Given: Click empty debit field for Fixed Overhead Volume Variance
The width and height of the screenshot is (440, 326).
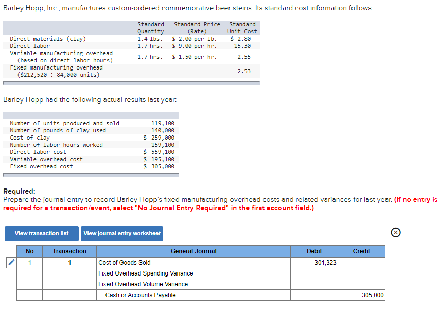Looking at the screenshot, I should [314, 284].
